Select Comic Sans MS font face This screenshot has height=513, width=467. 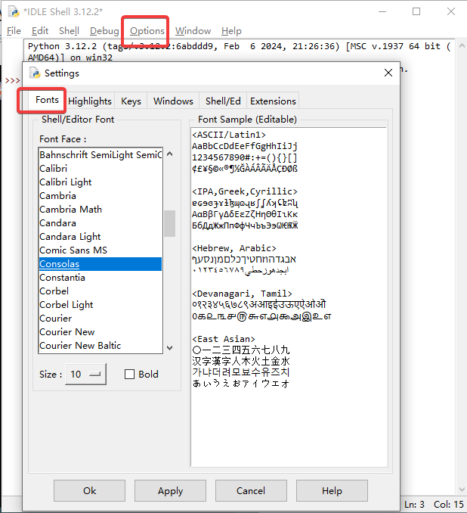(101, 250)
